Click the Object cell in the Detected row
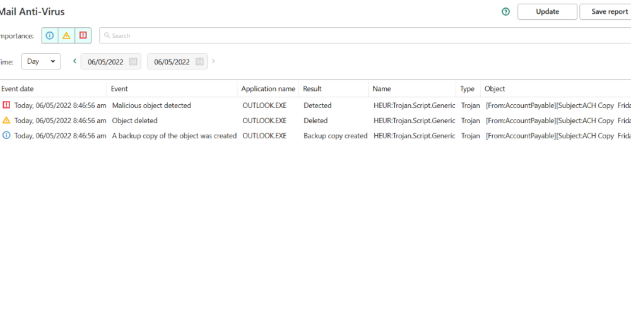This screenshot has height=329, width=631. coord(558,105)
